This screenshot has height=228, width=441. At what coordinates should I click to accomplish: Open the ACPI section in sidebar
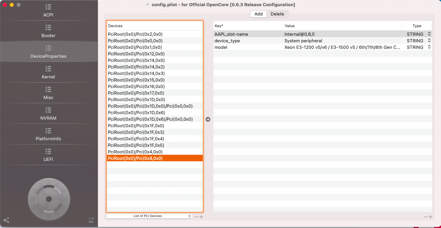(x=48, y=11)
